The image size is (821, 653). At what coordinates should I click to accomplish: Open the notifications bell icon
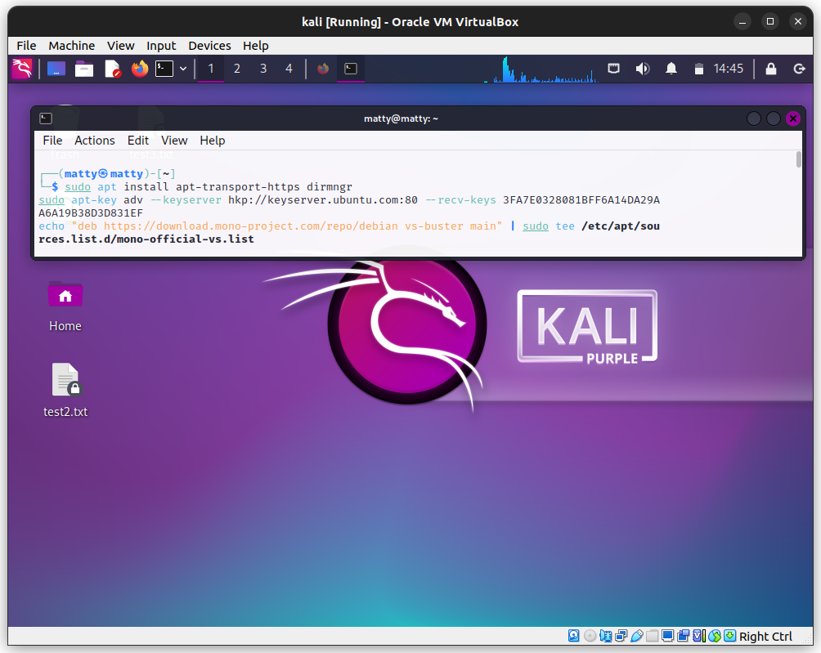[671, 69]
